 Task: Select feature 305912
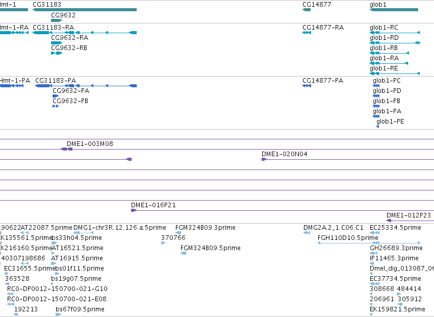(x=400, y=305)
